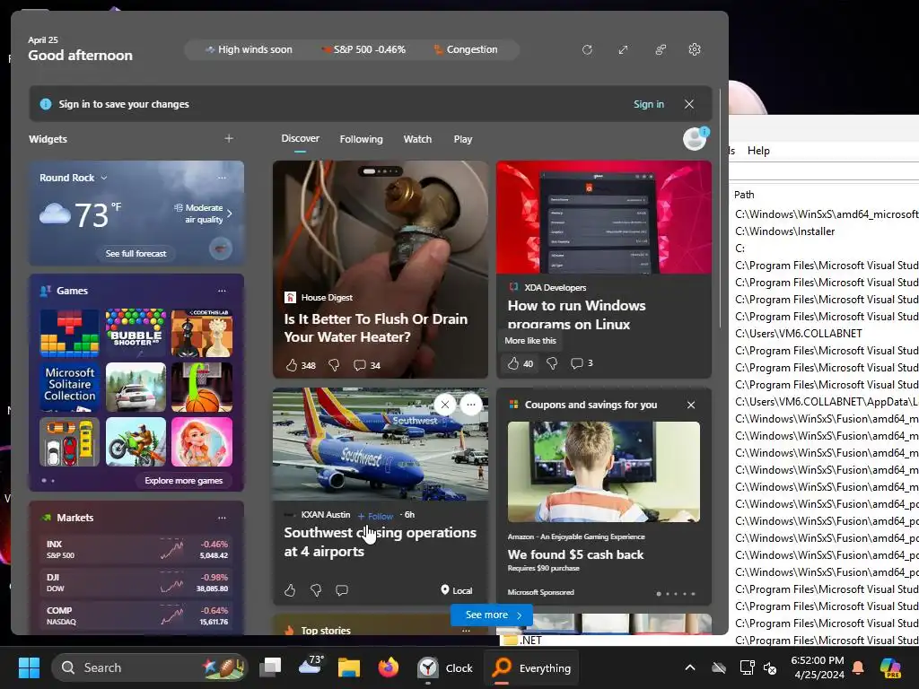This screenshot has height=689, width=919.
Task: Open the feedback/share icon in widgets header
Action: (x=660, y=50)
